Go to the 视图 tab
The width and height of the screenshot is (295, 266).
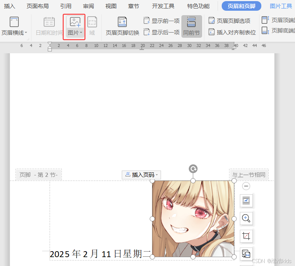click(111, 6)
